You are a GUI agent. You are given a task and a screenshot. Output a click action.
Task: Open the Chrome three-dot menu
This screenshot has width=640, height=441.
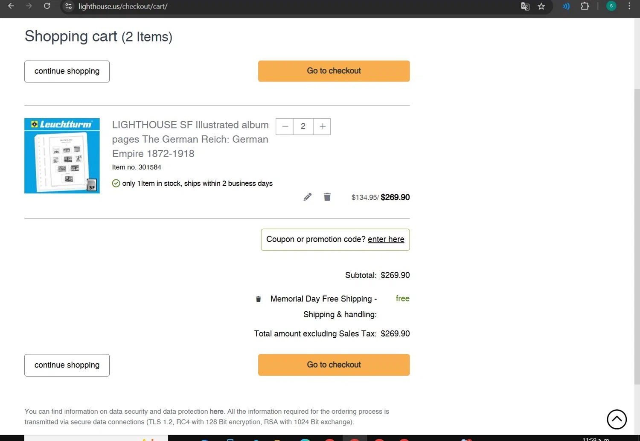[629, 6]
